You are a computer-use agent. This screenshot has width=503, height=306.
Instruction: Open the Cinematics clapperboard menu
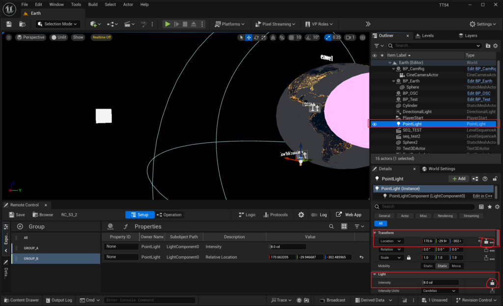[x=129, y=24]
